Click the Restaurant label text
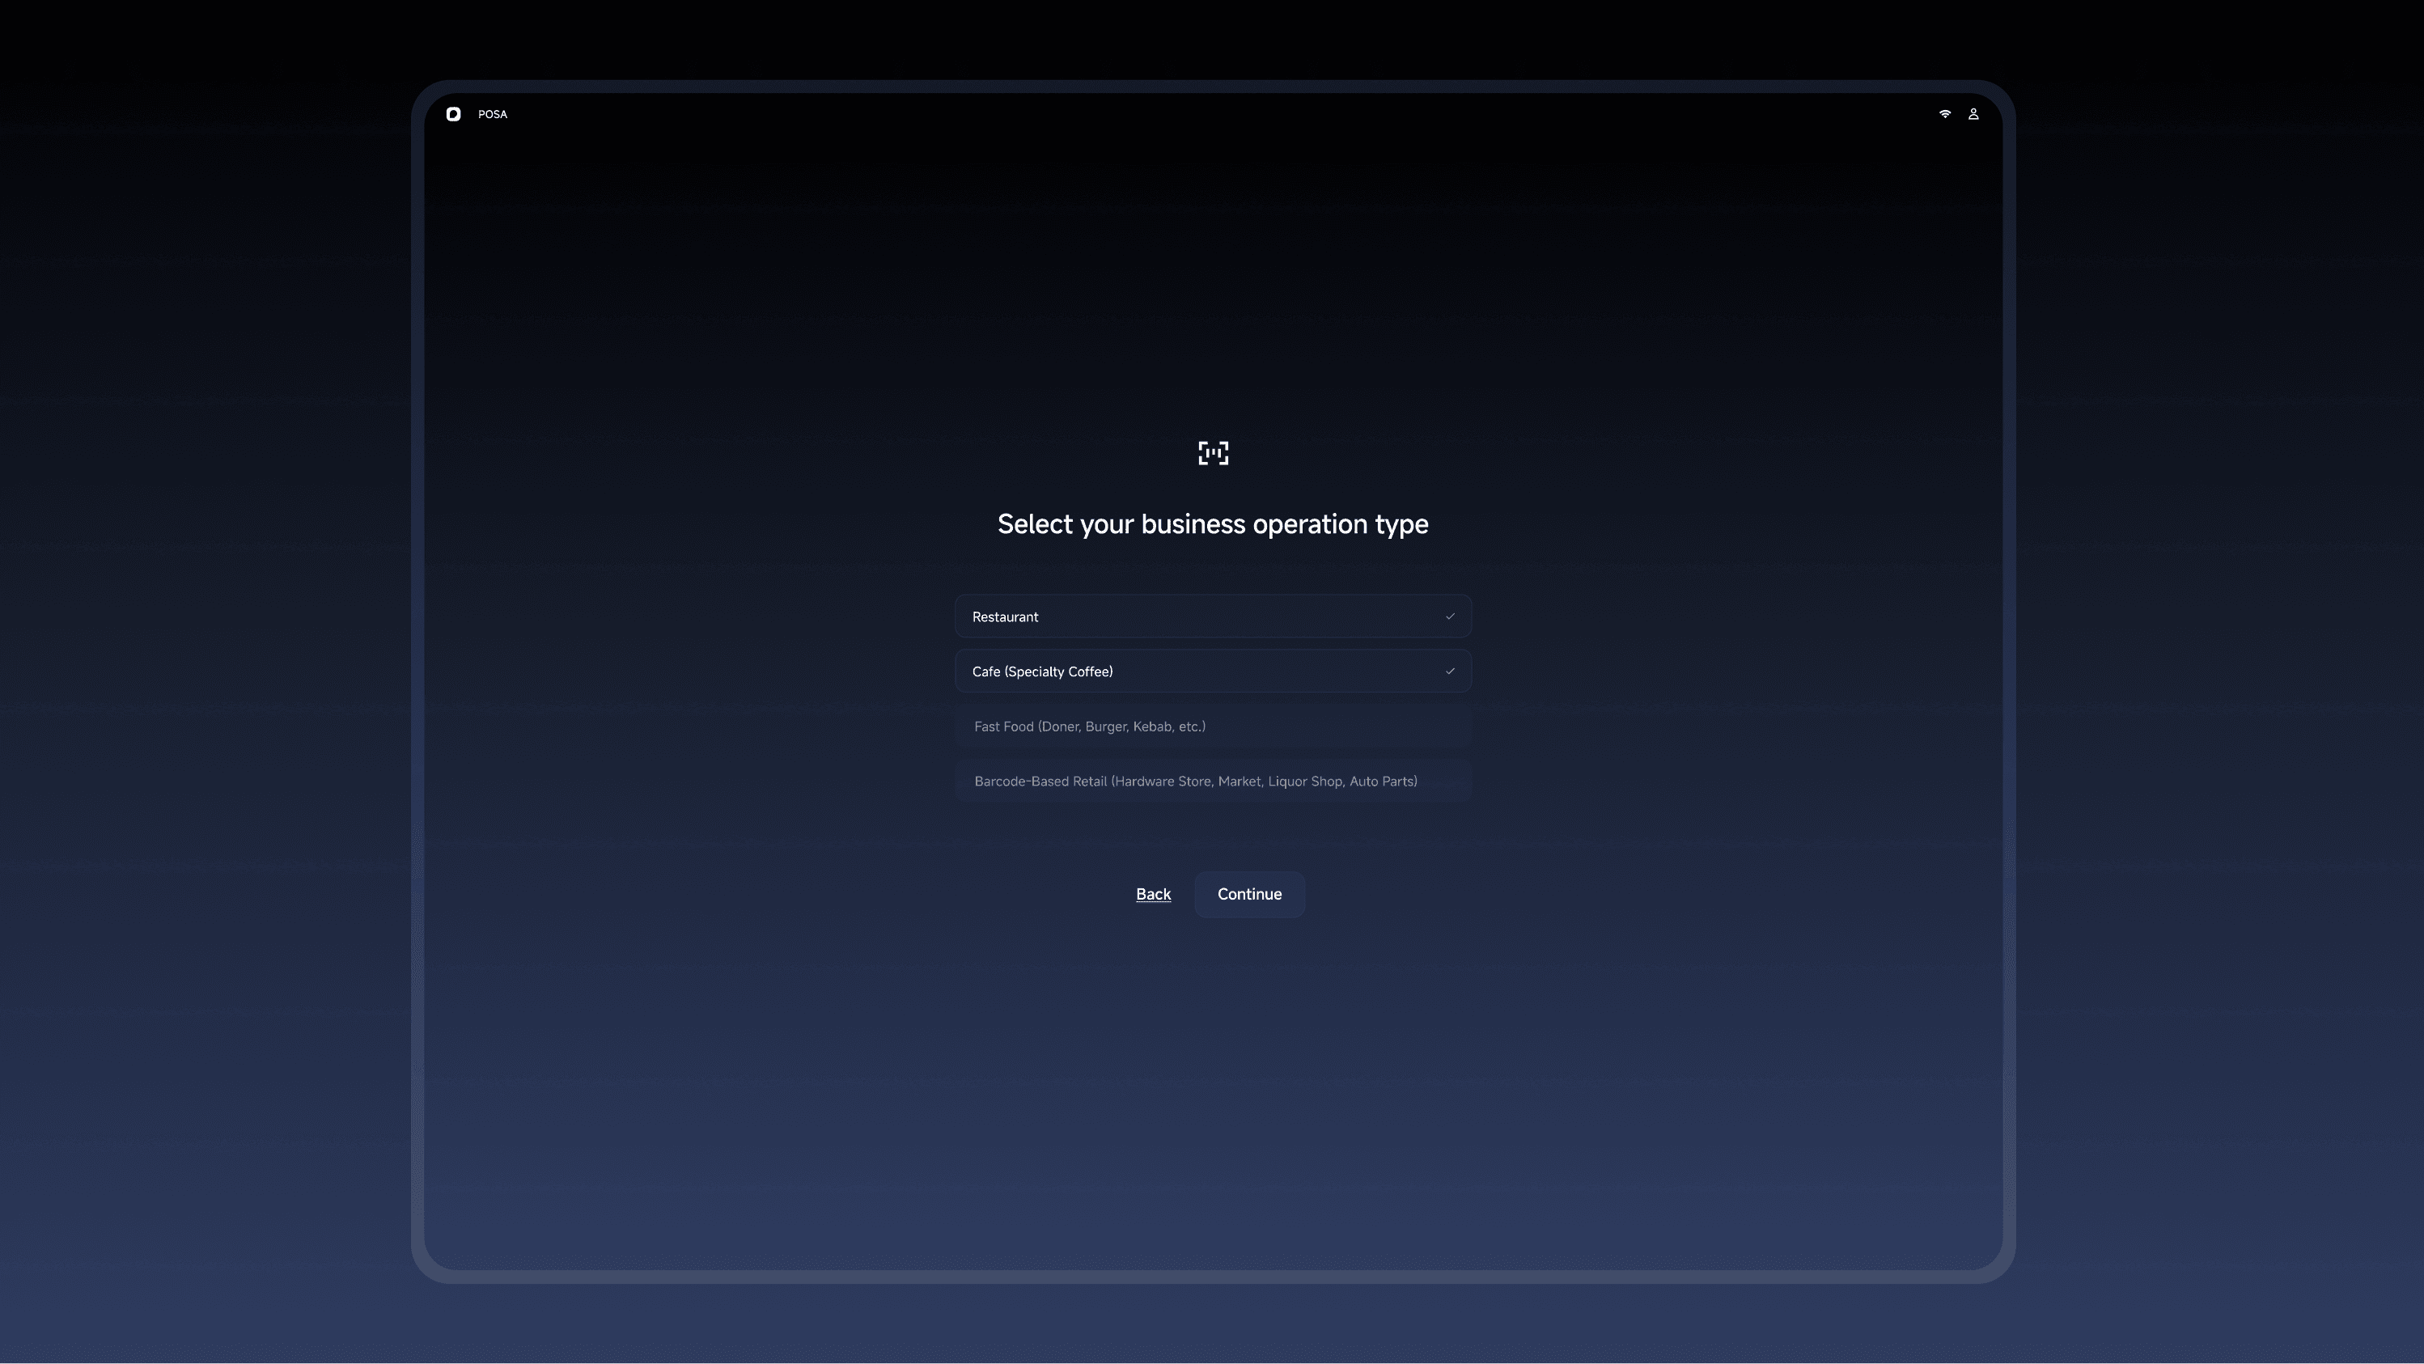This screenshot has height=1364, width=2424. 1005,617
